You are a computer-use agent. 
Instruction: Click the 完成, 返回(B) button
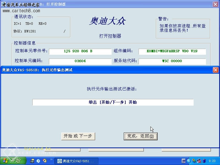(141, 136)
